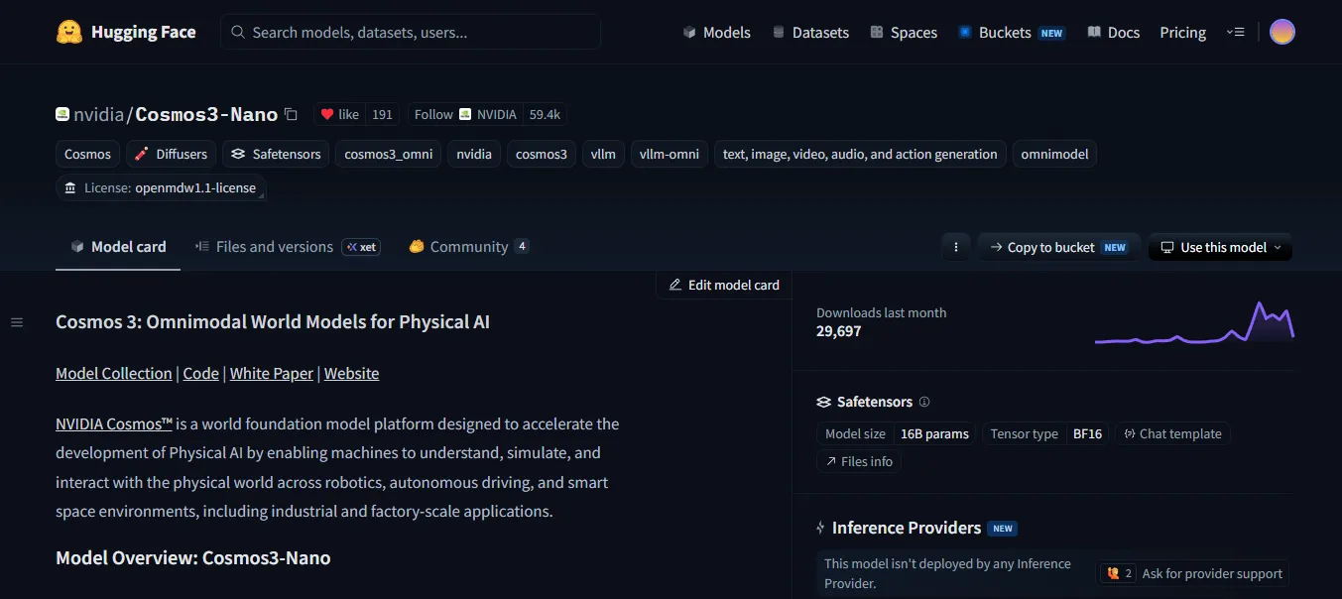Click Edit model card
This screenshot has height=599, width=1342.
pyautogui.click(x=724, y=285)
